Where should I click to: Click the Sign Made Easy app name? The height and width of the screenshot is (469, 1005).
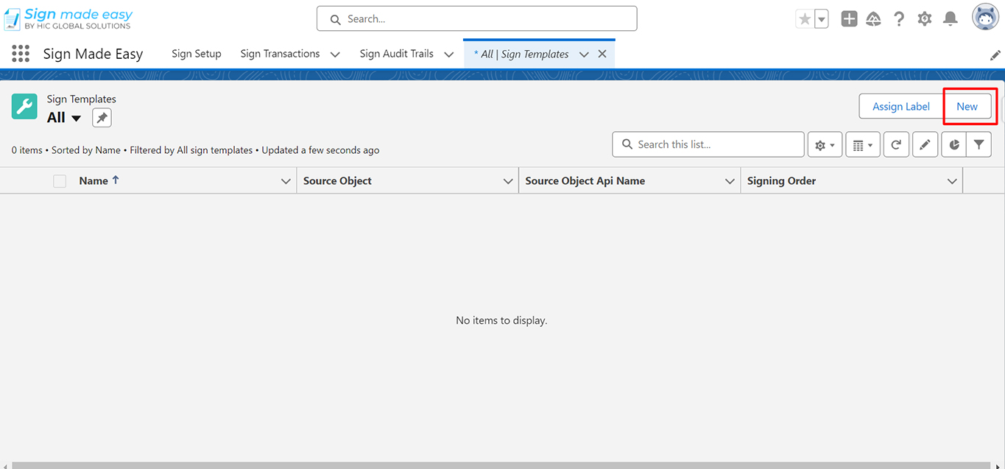93,54
